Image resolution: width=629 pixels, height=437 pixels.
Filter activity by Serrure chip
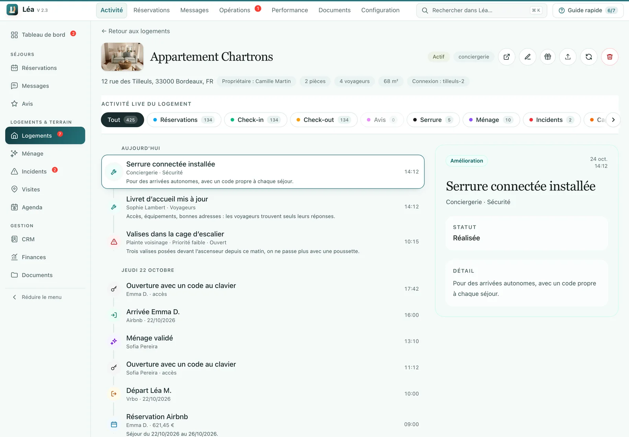point(433,120)
